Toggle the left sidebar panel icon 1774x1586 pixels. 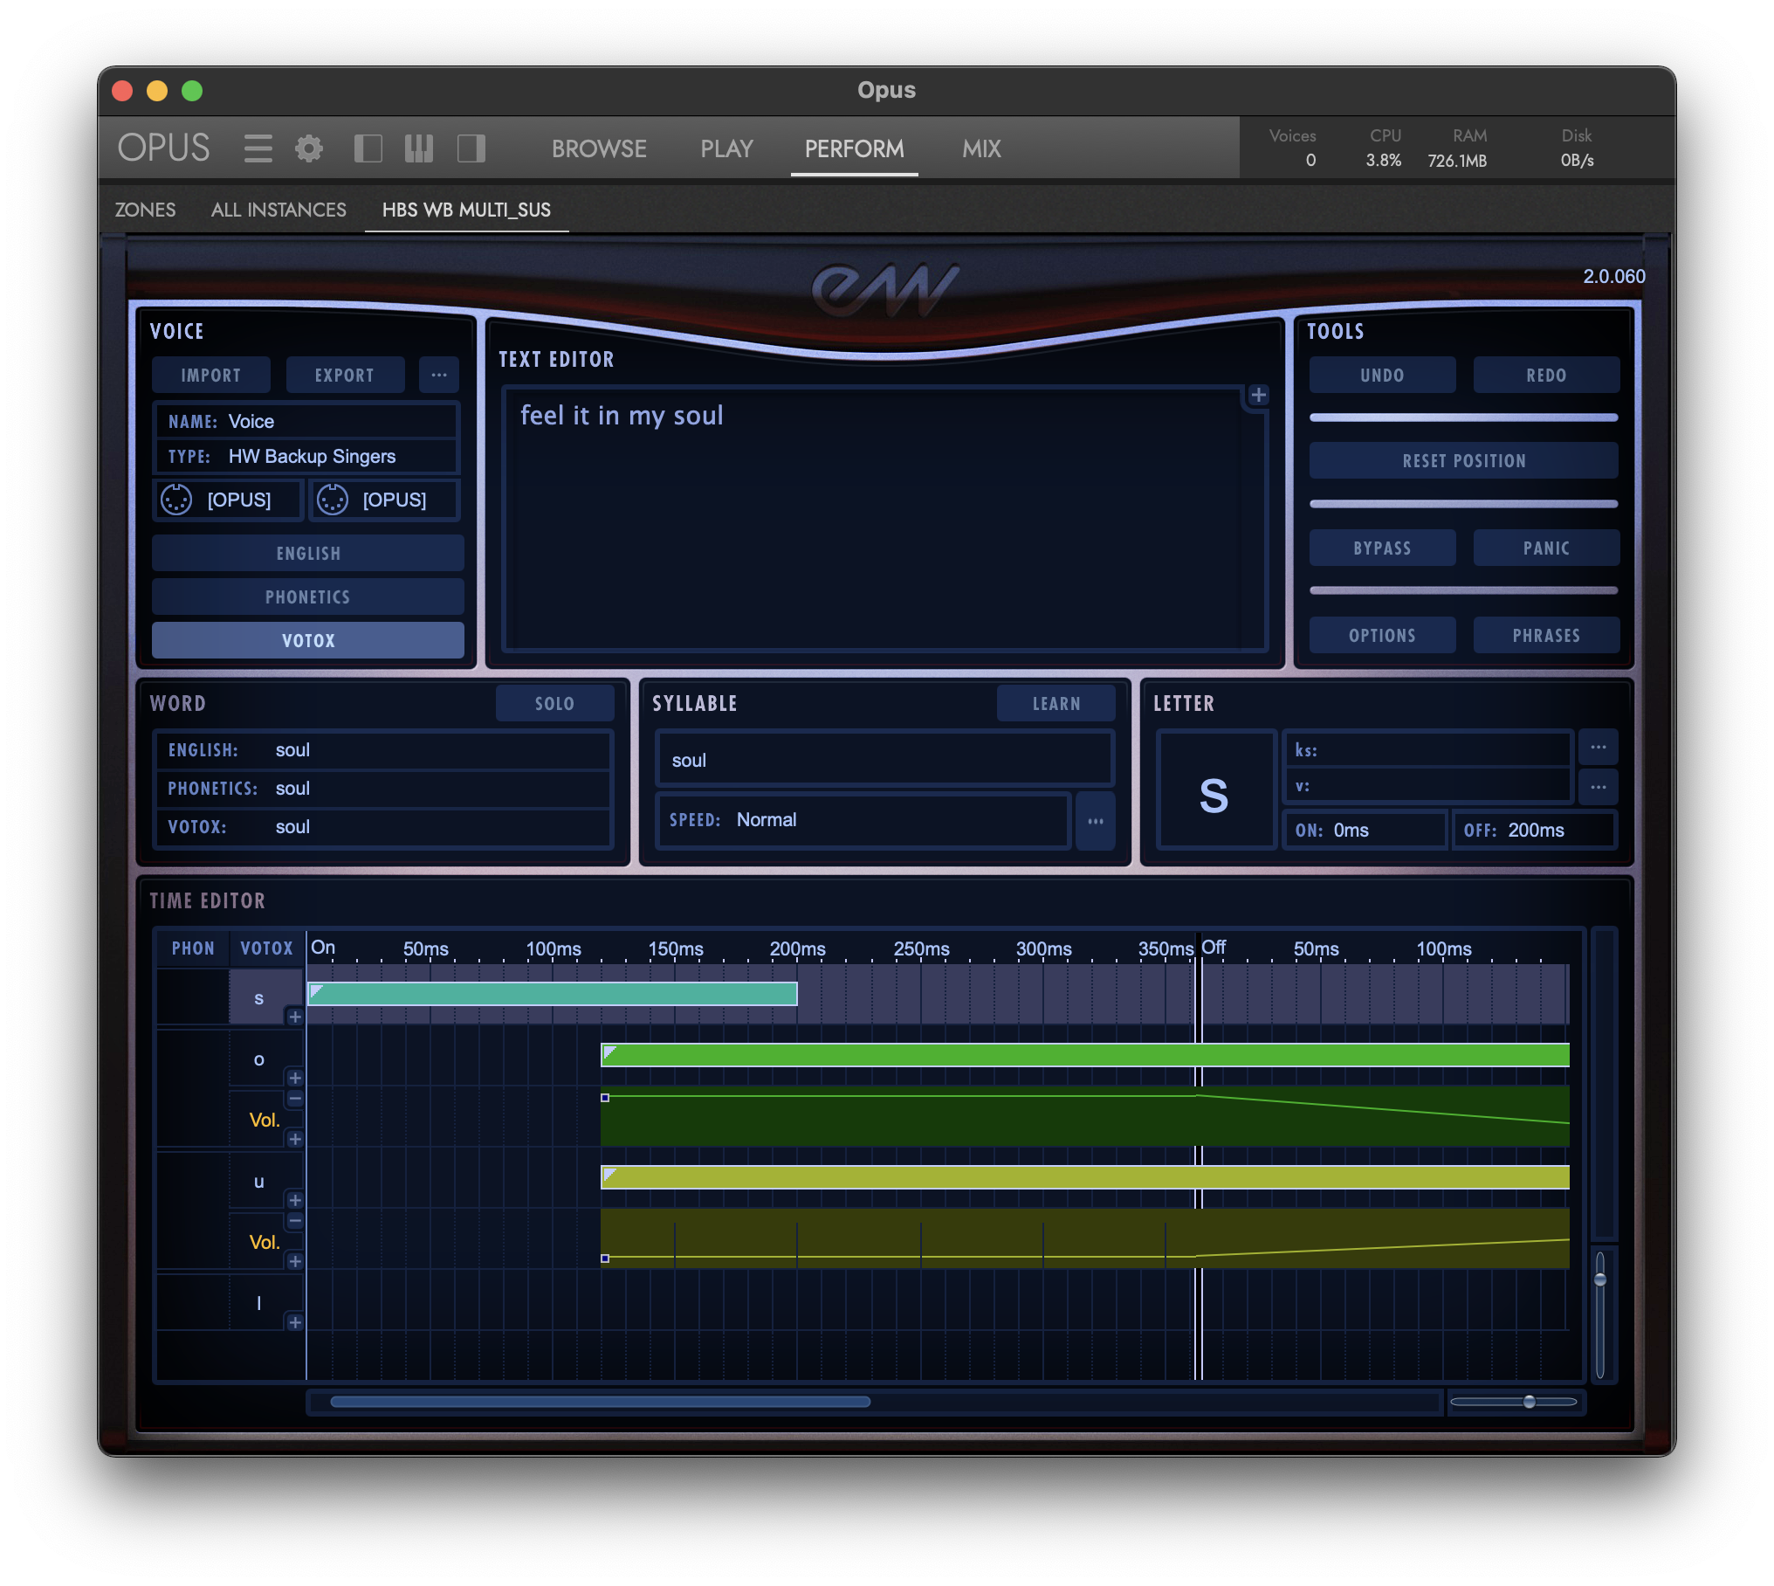pos(368,148)
